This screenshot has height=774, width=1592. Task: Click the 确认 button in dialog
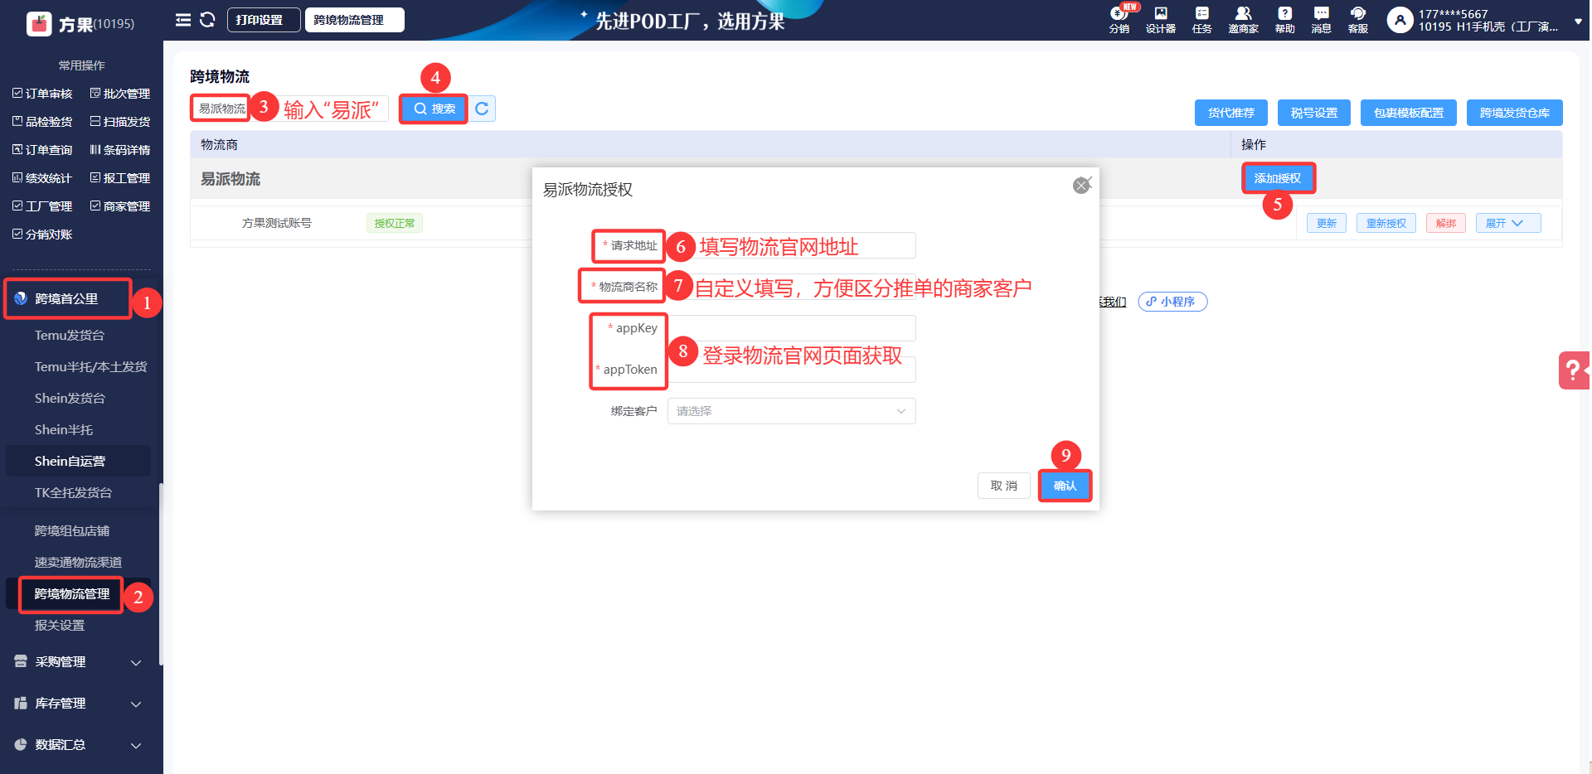coord(1065,486)
